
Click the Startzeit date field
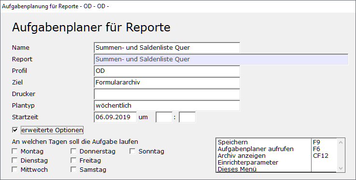115,117
